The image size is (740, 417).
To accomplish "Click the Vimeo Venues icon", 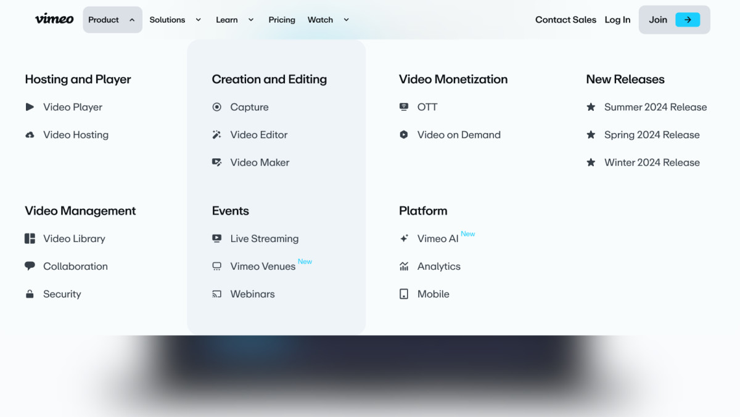I will [216, 267].
